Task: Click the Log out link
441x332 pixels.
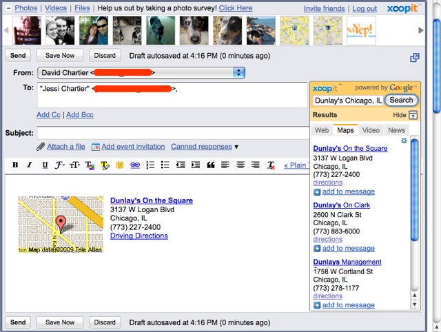Action: (x=365, y=9)
